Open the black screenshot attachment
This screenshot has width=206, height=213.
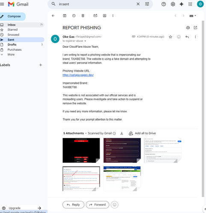point(81,150)
